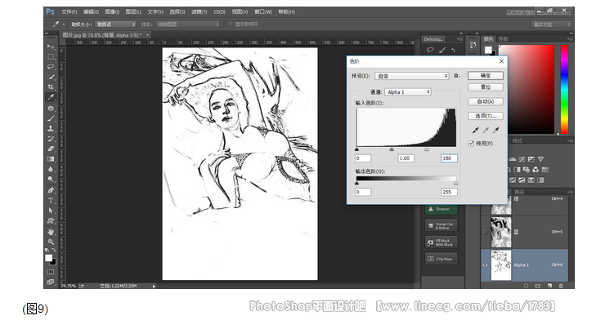Confirm Levels with the OK button

pyautogui.click(x=486, y=76)
